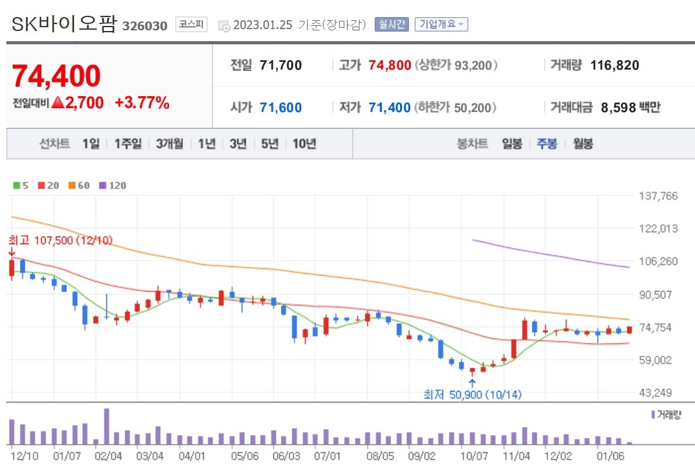
Task: Click the 최고 107,500 (12/10) high label
Action: tap(60, 240)
